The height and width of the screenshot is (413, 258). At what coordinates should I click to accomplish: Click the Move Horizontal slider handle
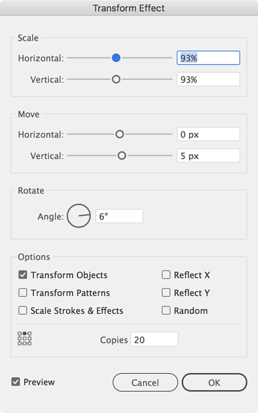tap(120, 134)
